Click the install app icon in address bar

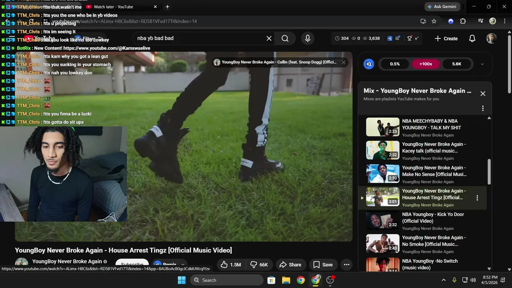pos(423,21)
